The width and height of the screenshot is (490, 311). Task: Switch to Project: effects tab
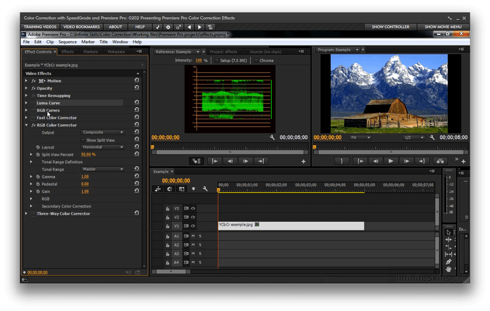click(x=224, y=52)
